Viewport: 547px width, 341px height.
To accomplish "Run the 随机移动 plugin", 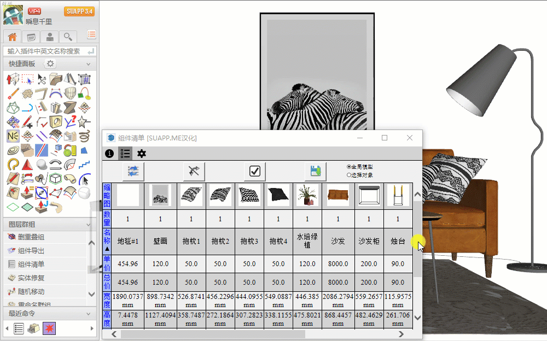I will 45,291.
